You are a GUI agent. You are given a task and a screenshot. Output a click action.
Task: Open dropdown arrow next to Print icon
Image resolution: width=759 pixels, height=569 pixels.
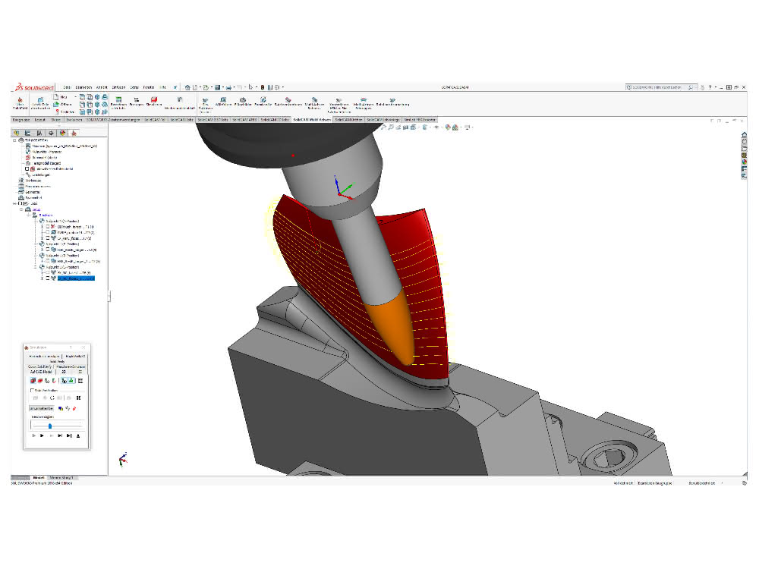(234, 87)
